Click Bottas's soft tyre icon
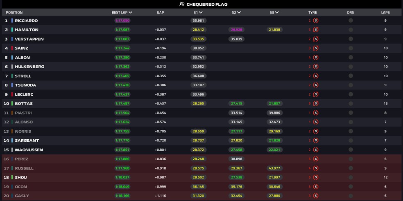Viewport: 403px width, 201px height. [x=316, y=104]
